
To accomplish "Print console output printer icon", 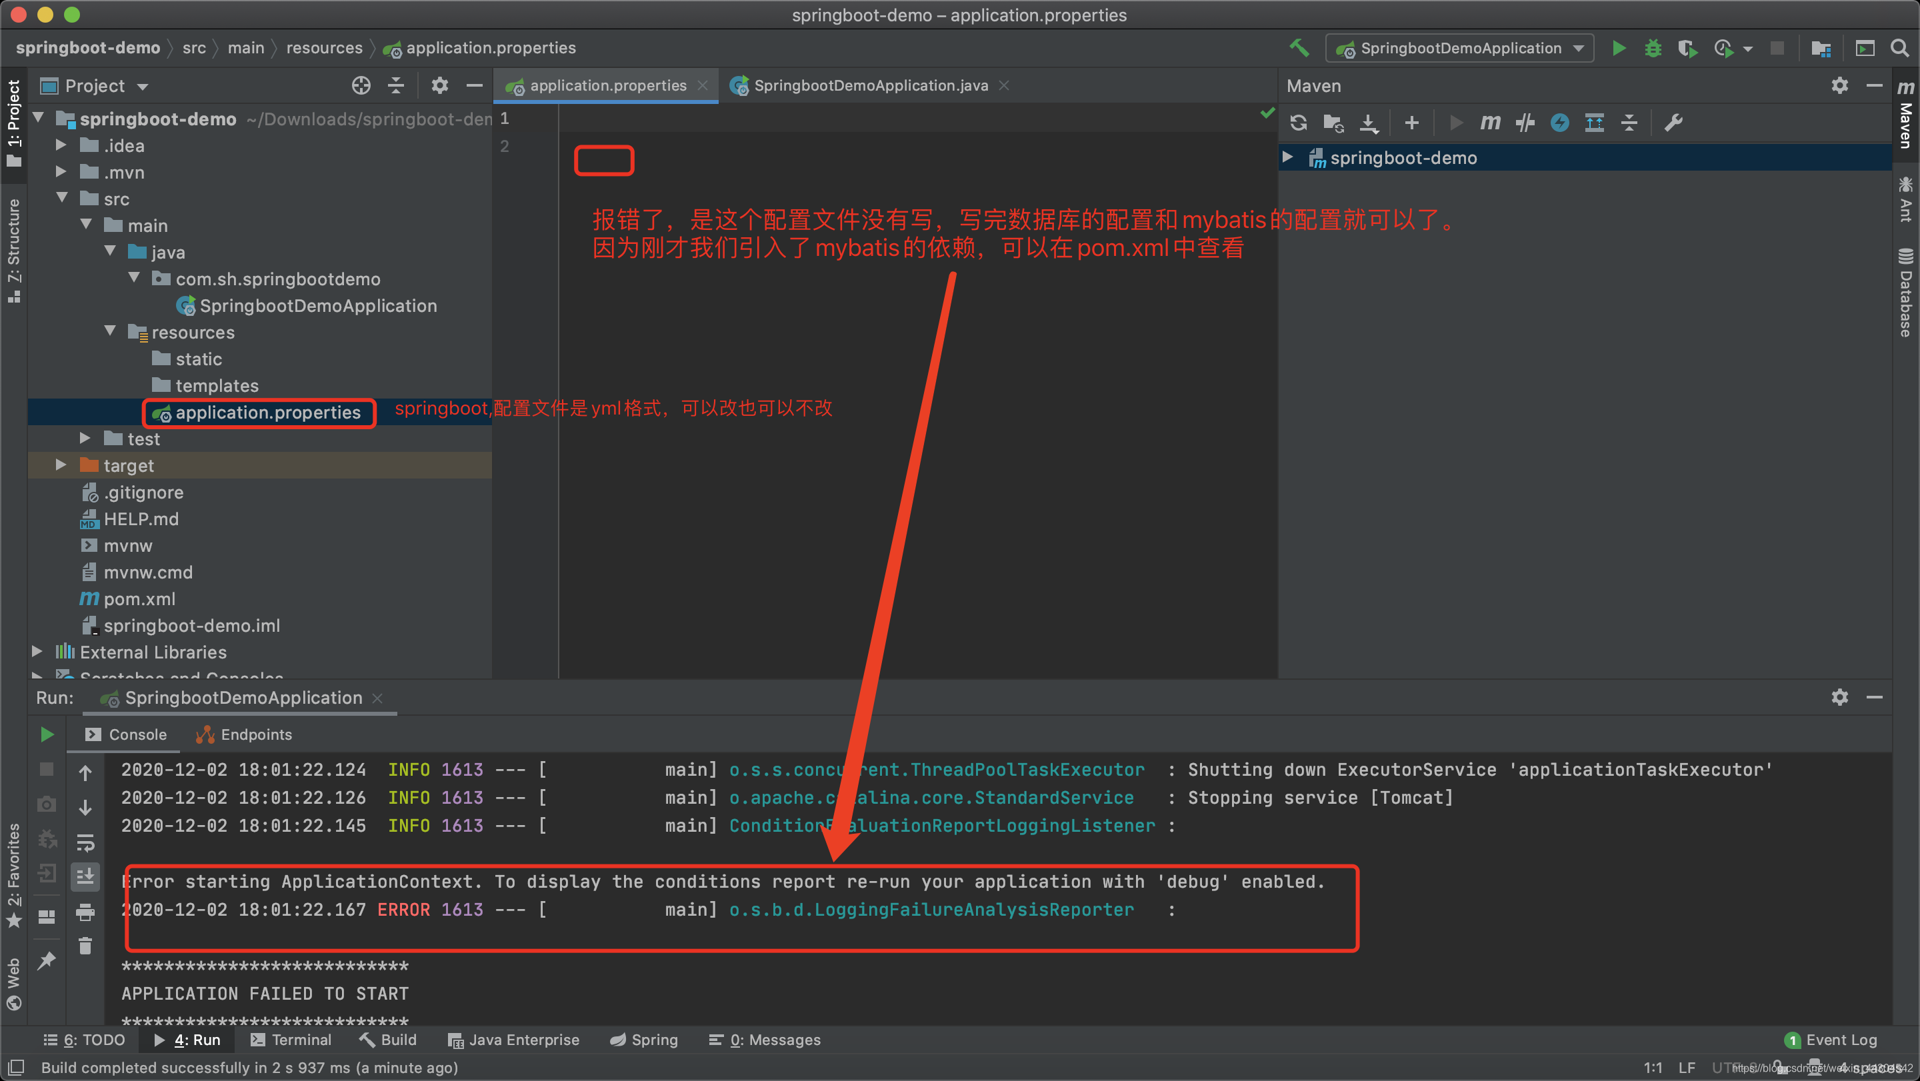I will coord(86,912).
